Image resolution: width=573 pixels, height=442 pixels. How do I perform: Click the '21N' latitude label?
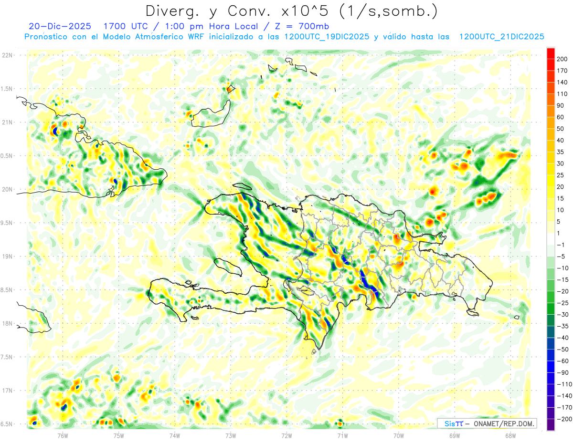pos(7,123)
